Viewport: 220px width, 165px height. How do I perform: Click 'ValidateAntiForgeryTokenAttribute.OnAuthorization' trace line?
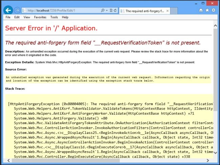pos(113,123)
